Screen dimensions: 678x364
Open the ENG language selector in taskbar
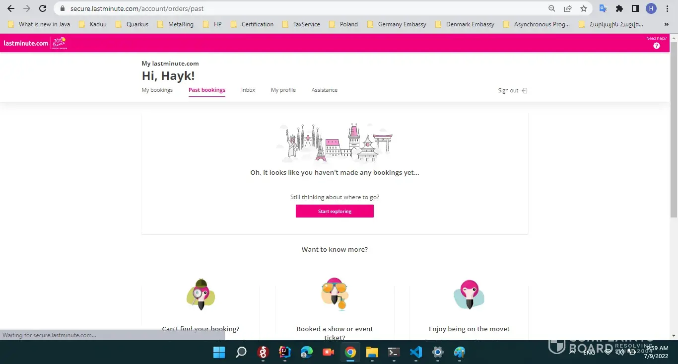coord(589,353)
